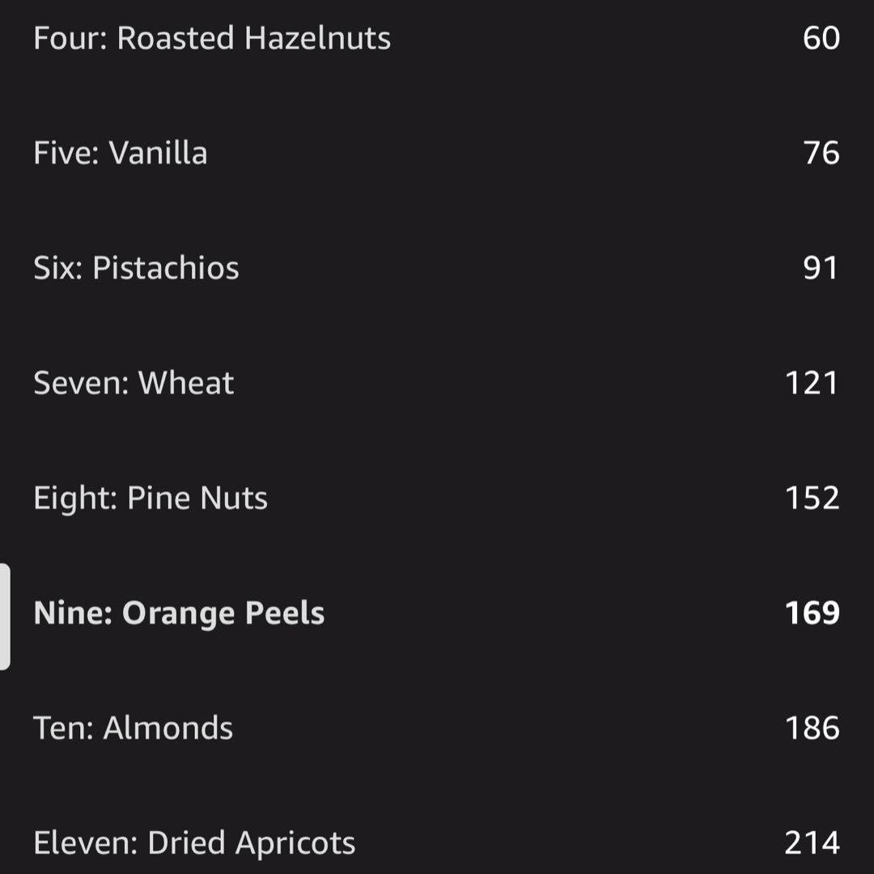874x874 pixels.
Task: Jump to page 121
Action: pos(812,383)
